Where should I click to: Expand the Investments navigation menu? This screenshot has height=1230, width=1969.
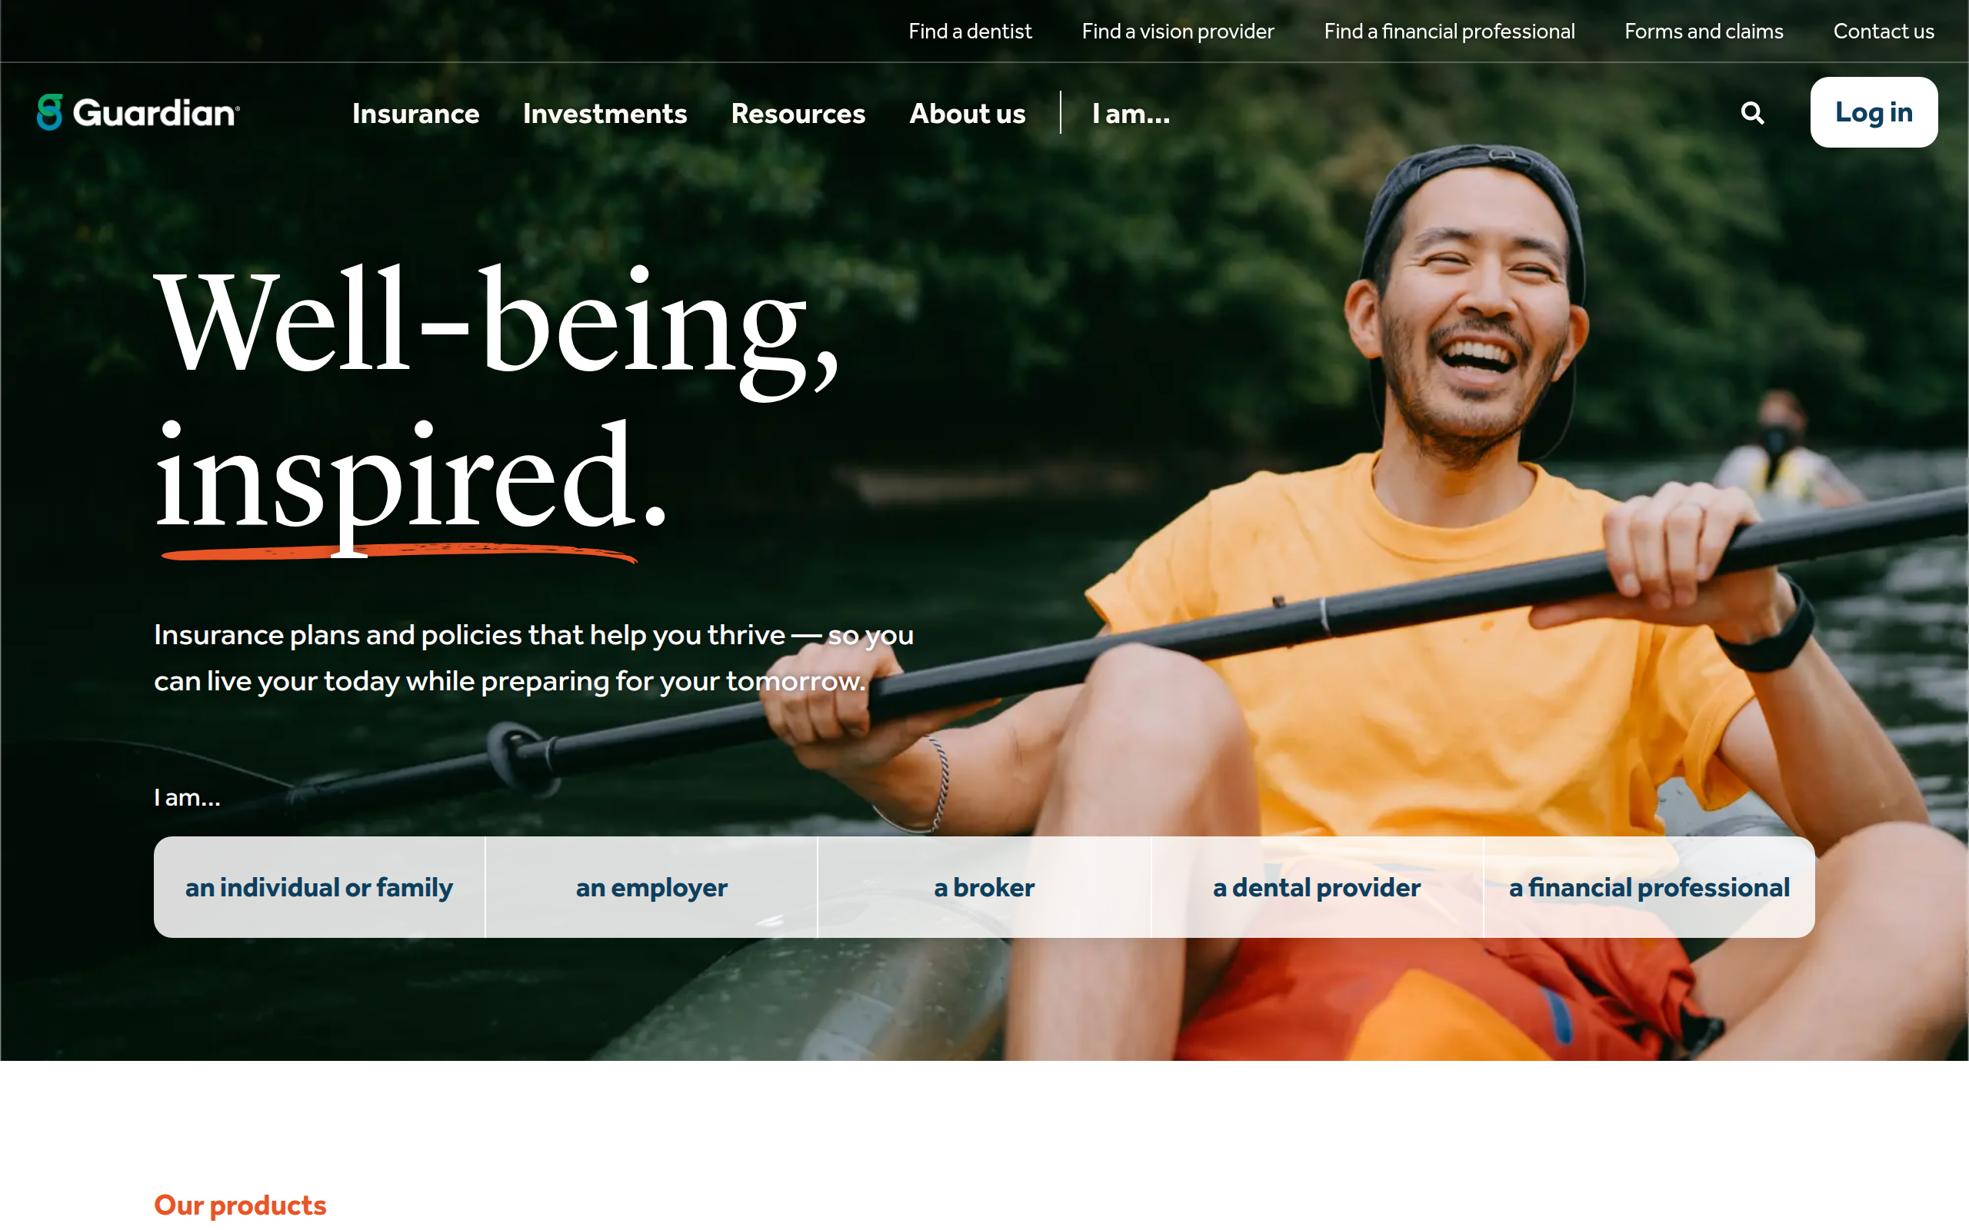605,113
